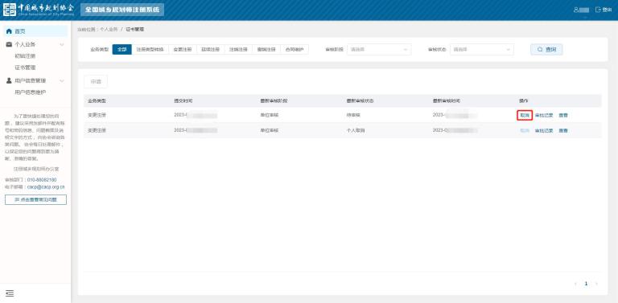This screenshot has height=303, width=618.
Task: Open 证书管理 in the sidebar
Action: pos(25,68)
